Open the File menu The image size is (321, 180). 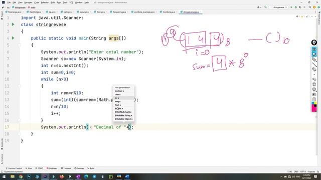coord(9,2)
